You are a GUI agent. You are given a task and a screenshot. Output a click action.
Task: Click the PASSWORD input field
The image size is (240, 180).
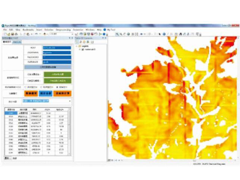point(57,57)
